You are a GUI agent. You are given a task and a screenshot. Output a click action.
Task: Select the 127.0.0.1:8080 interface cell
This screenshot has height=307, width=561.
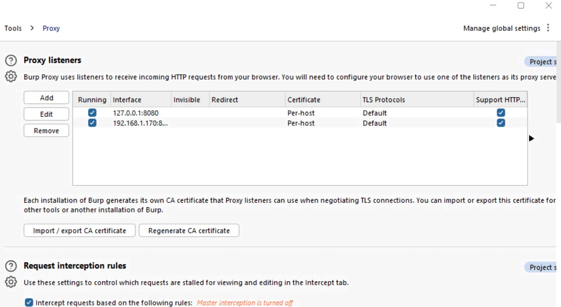click(x=141, y=113)
